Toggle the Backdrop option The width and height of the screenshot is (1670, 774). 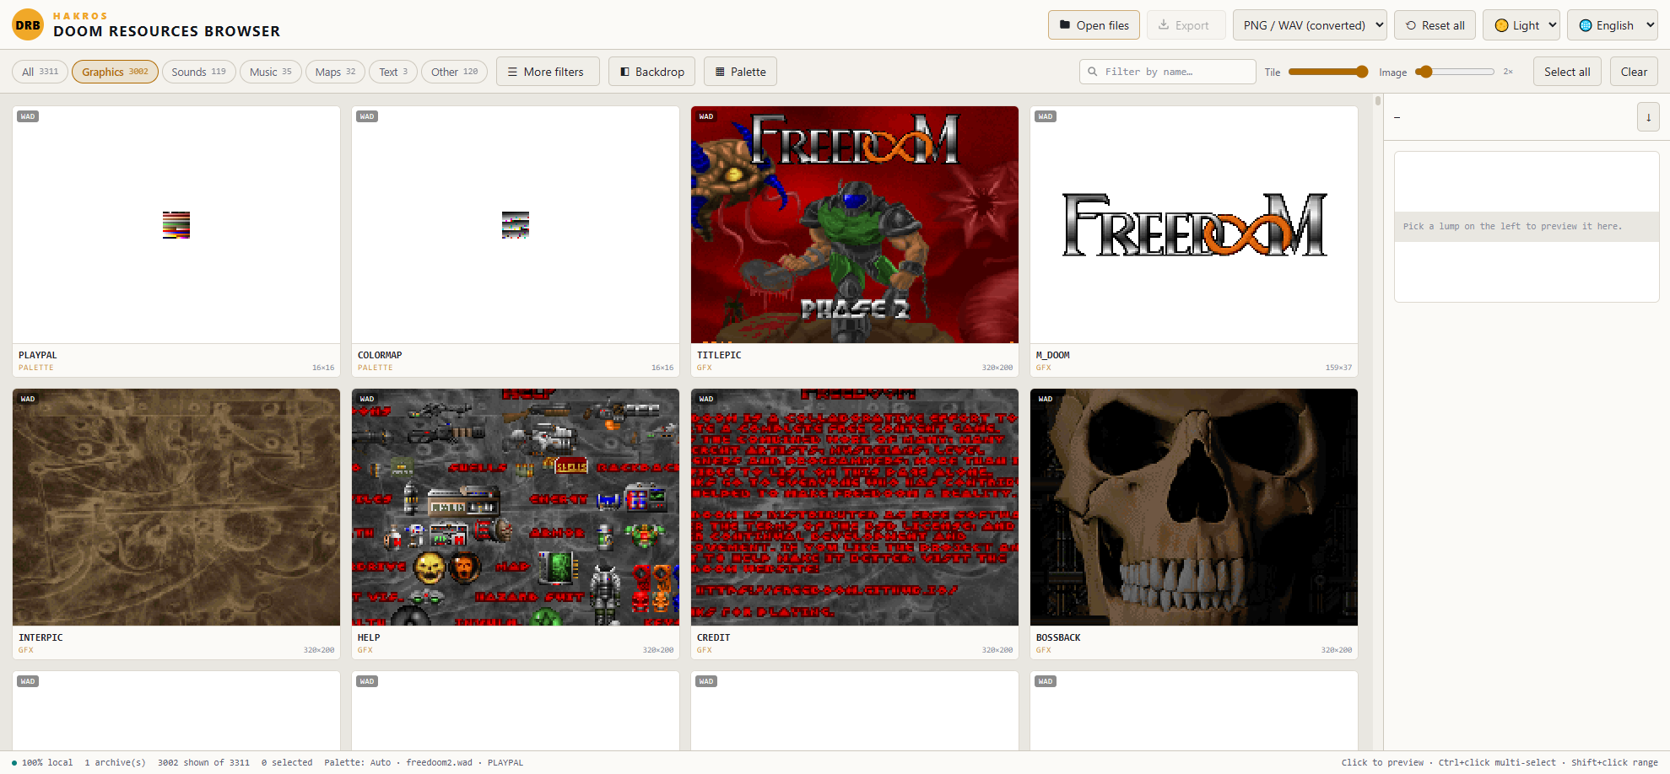point(652,72)
